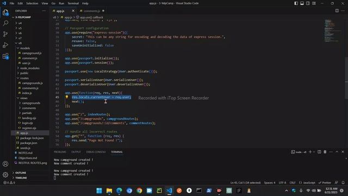The image size is (348, 196).
Task: Click the editor vertical scrollbar
Action: click(x=346, y=78)
